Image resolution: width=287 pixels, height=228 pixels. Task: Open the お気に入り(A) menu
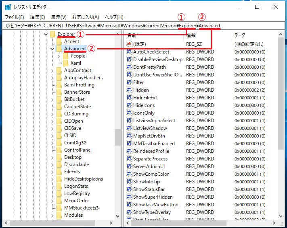coord(86,17)
